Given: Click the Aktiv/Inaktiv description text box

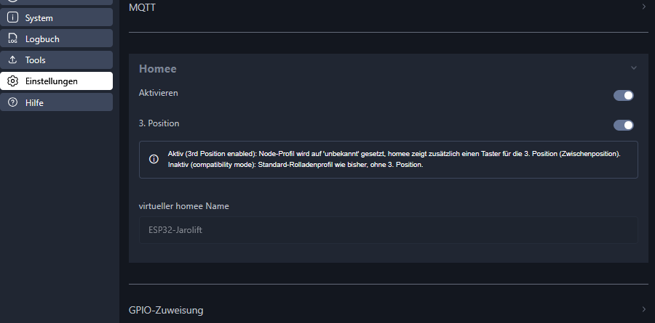Looking at the screenshot, I should [388, 160].
